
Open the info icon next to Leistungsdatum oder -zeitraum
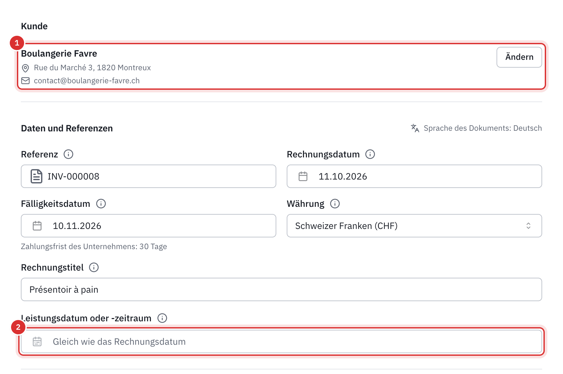162,318
